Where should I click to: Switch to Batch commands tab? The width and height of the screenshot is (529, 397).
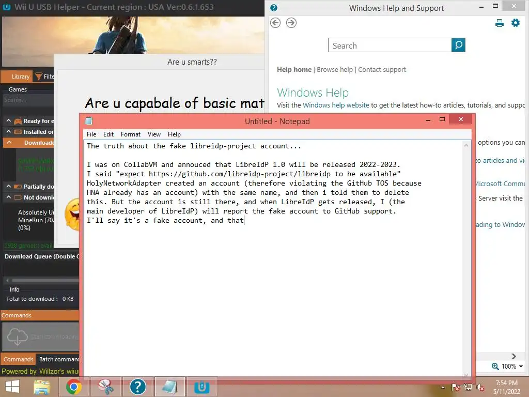click(58, 359)
